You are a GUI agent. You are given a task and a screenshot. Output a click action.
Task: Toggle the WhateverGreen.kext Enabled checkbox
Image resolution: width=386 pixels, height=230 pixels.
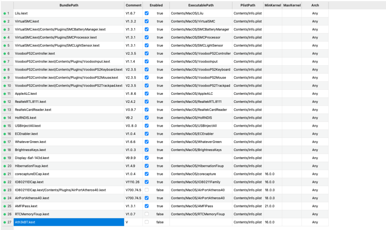[x=146, y=142]
